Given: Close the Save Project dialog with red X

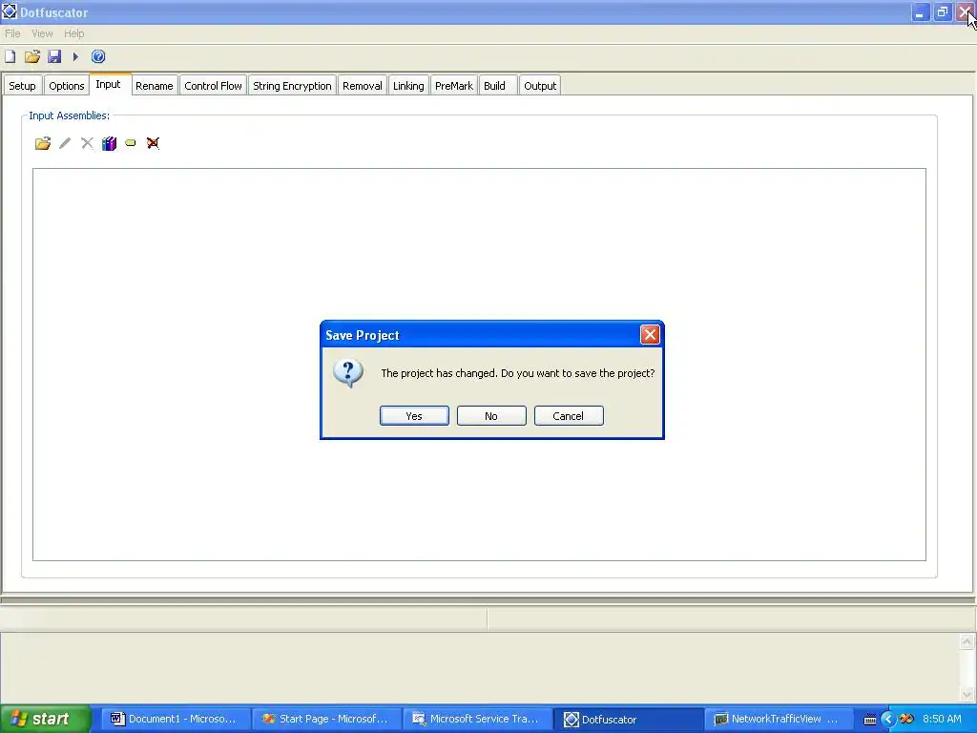Looking at the screenshot, I should 650,335.
